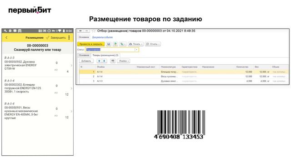This screenshot has height=164, width=291.
Task: Move row down with blue down arrow
Action: click(104, 61)
